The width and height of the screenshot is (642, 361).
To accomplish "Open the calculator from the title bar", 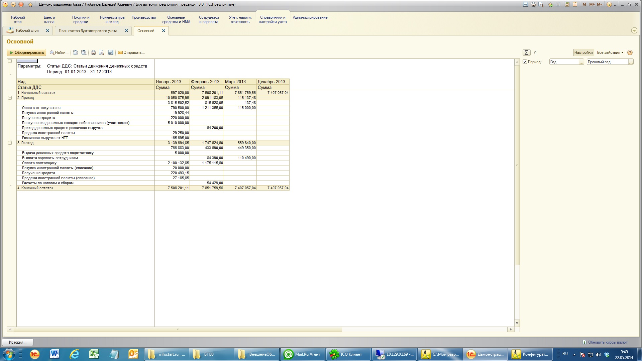I will pos(567,4).
